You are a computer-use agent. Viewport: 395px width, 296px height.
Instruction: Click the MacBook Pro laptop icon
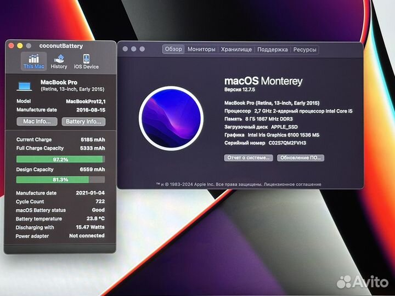pyautogui.click(x=25, y=86)
